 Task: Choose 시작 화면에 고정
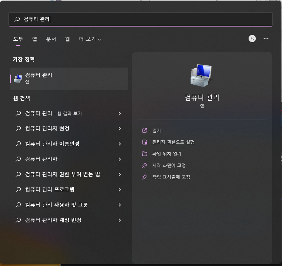(169, 165)
